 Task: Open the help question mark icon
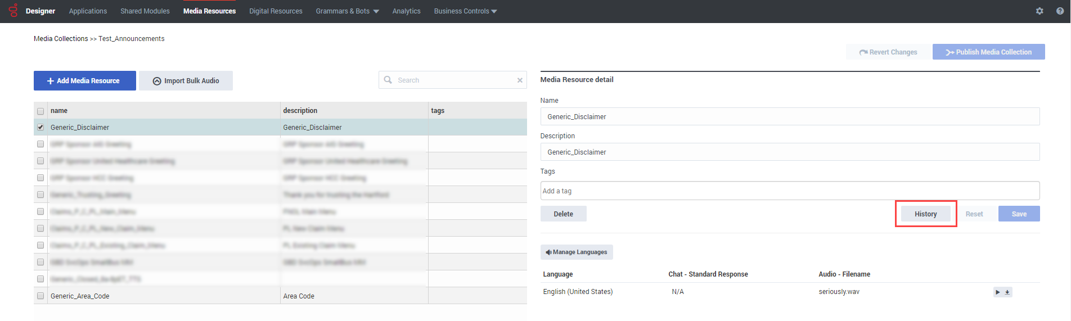click(1060, 11)
